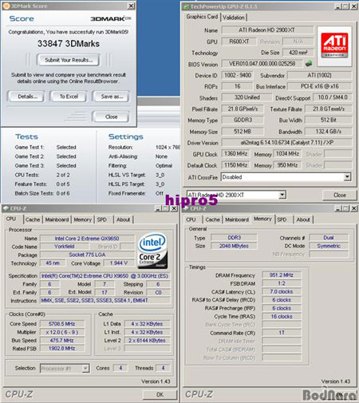Open SPD tab in right CPU-Z window

[282, 219]
